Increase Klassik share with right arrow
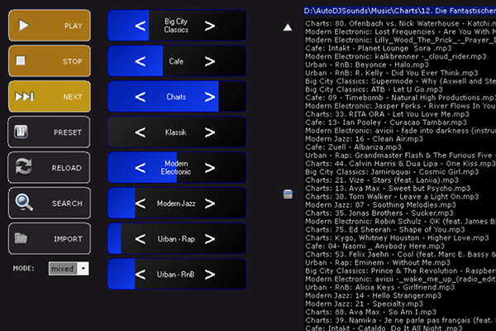496x331 pixels. point(210,132)
